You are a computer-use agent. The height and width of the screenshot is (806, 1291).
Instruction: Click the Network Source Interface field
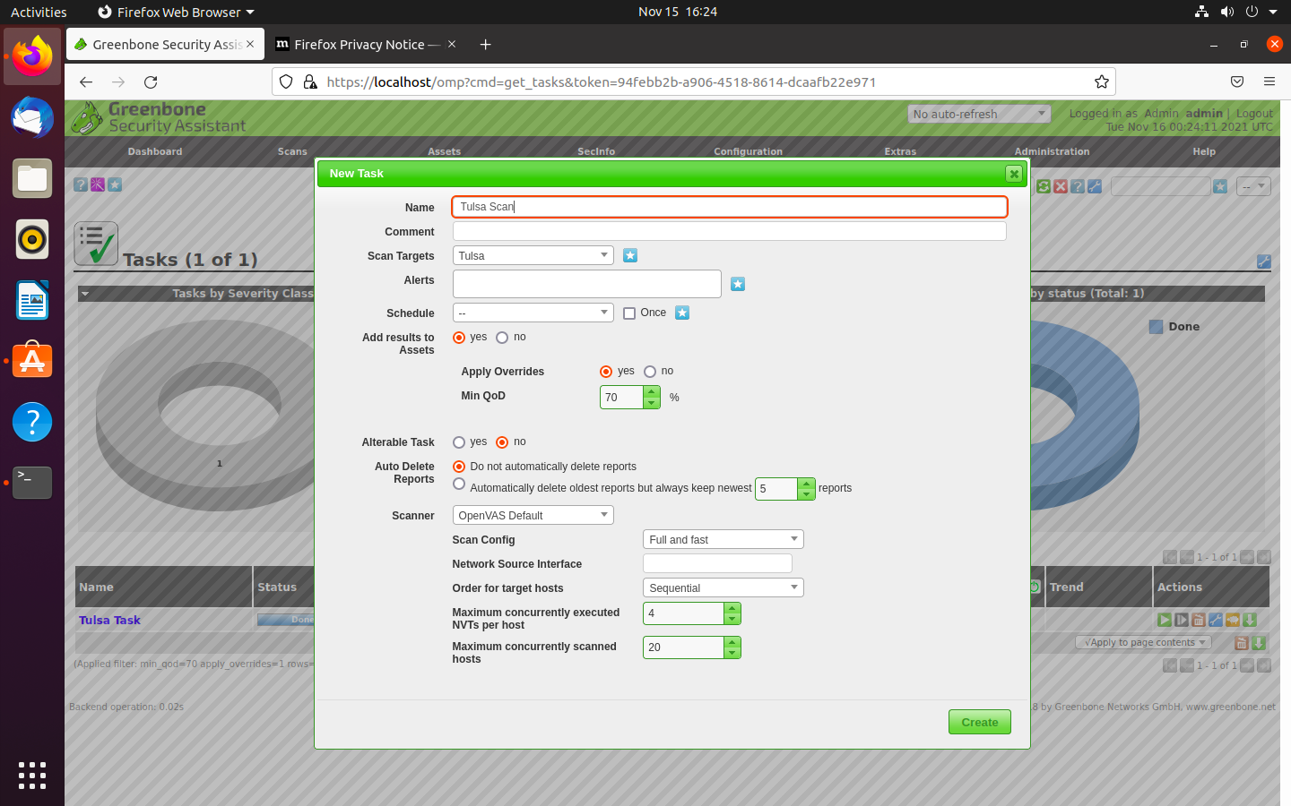717,563
